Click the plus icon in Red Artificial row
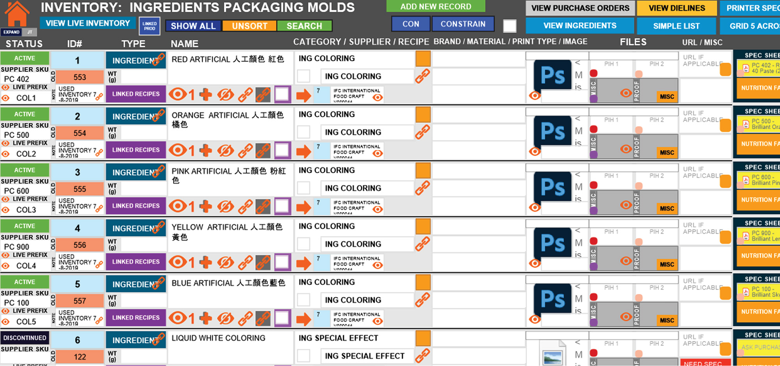This screenshot has width=780, height=366. [206, 94]
